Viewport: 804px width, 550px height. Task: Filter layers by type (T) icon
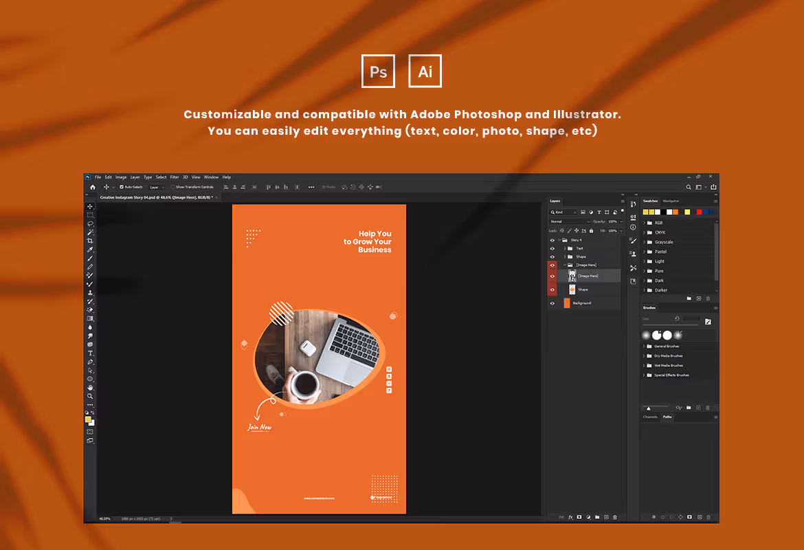(599, 212)
